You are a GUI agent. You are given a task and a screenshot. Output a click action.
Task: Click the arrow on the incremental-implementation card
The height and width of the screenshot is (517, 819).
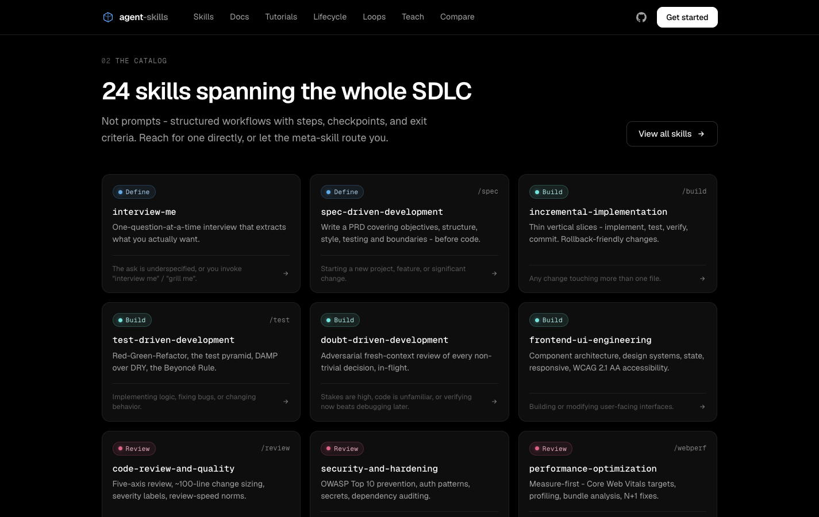tap(702, 279)
